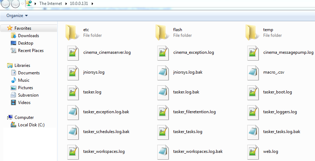The width and height of the screenshot is (315, 161).
Task: Select Computer in navigation pane
Action: click(x=24, y=117)
